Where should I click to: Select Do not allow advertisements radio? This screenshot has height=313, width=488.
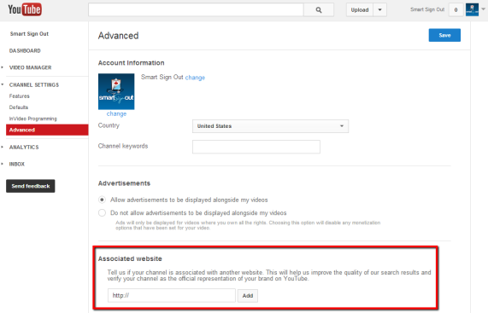102,212
